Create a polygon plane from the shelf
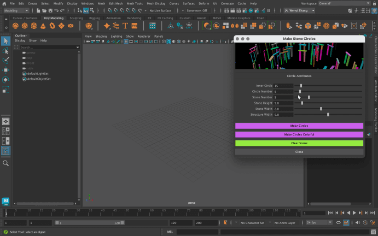The image size is (378, 236). [x=61, y=26]
